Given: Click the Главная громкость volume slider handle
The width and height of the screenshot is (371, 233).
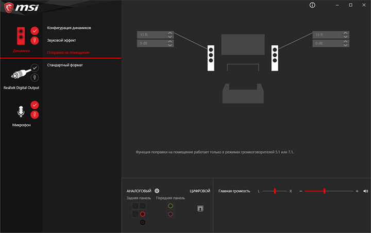Looking at the screenshot, I should pos(325,191).
